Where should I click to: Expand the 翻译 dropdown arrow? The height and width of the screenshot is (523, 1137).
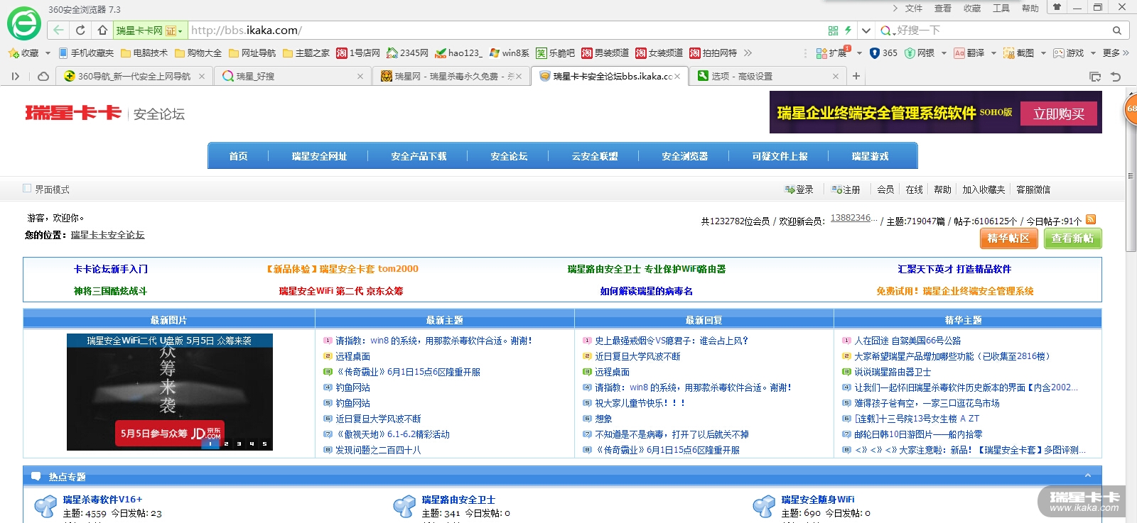993,53
